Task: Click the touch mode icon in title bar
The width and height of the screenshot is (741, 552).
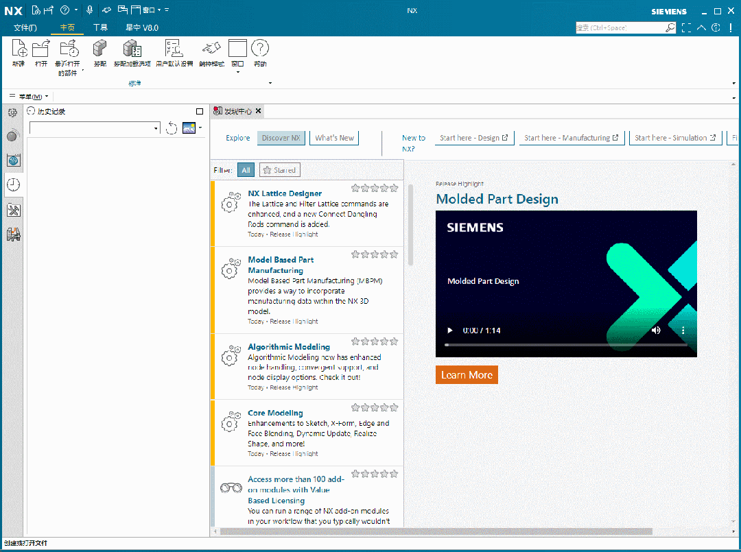Action: [x=107, y=10]
